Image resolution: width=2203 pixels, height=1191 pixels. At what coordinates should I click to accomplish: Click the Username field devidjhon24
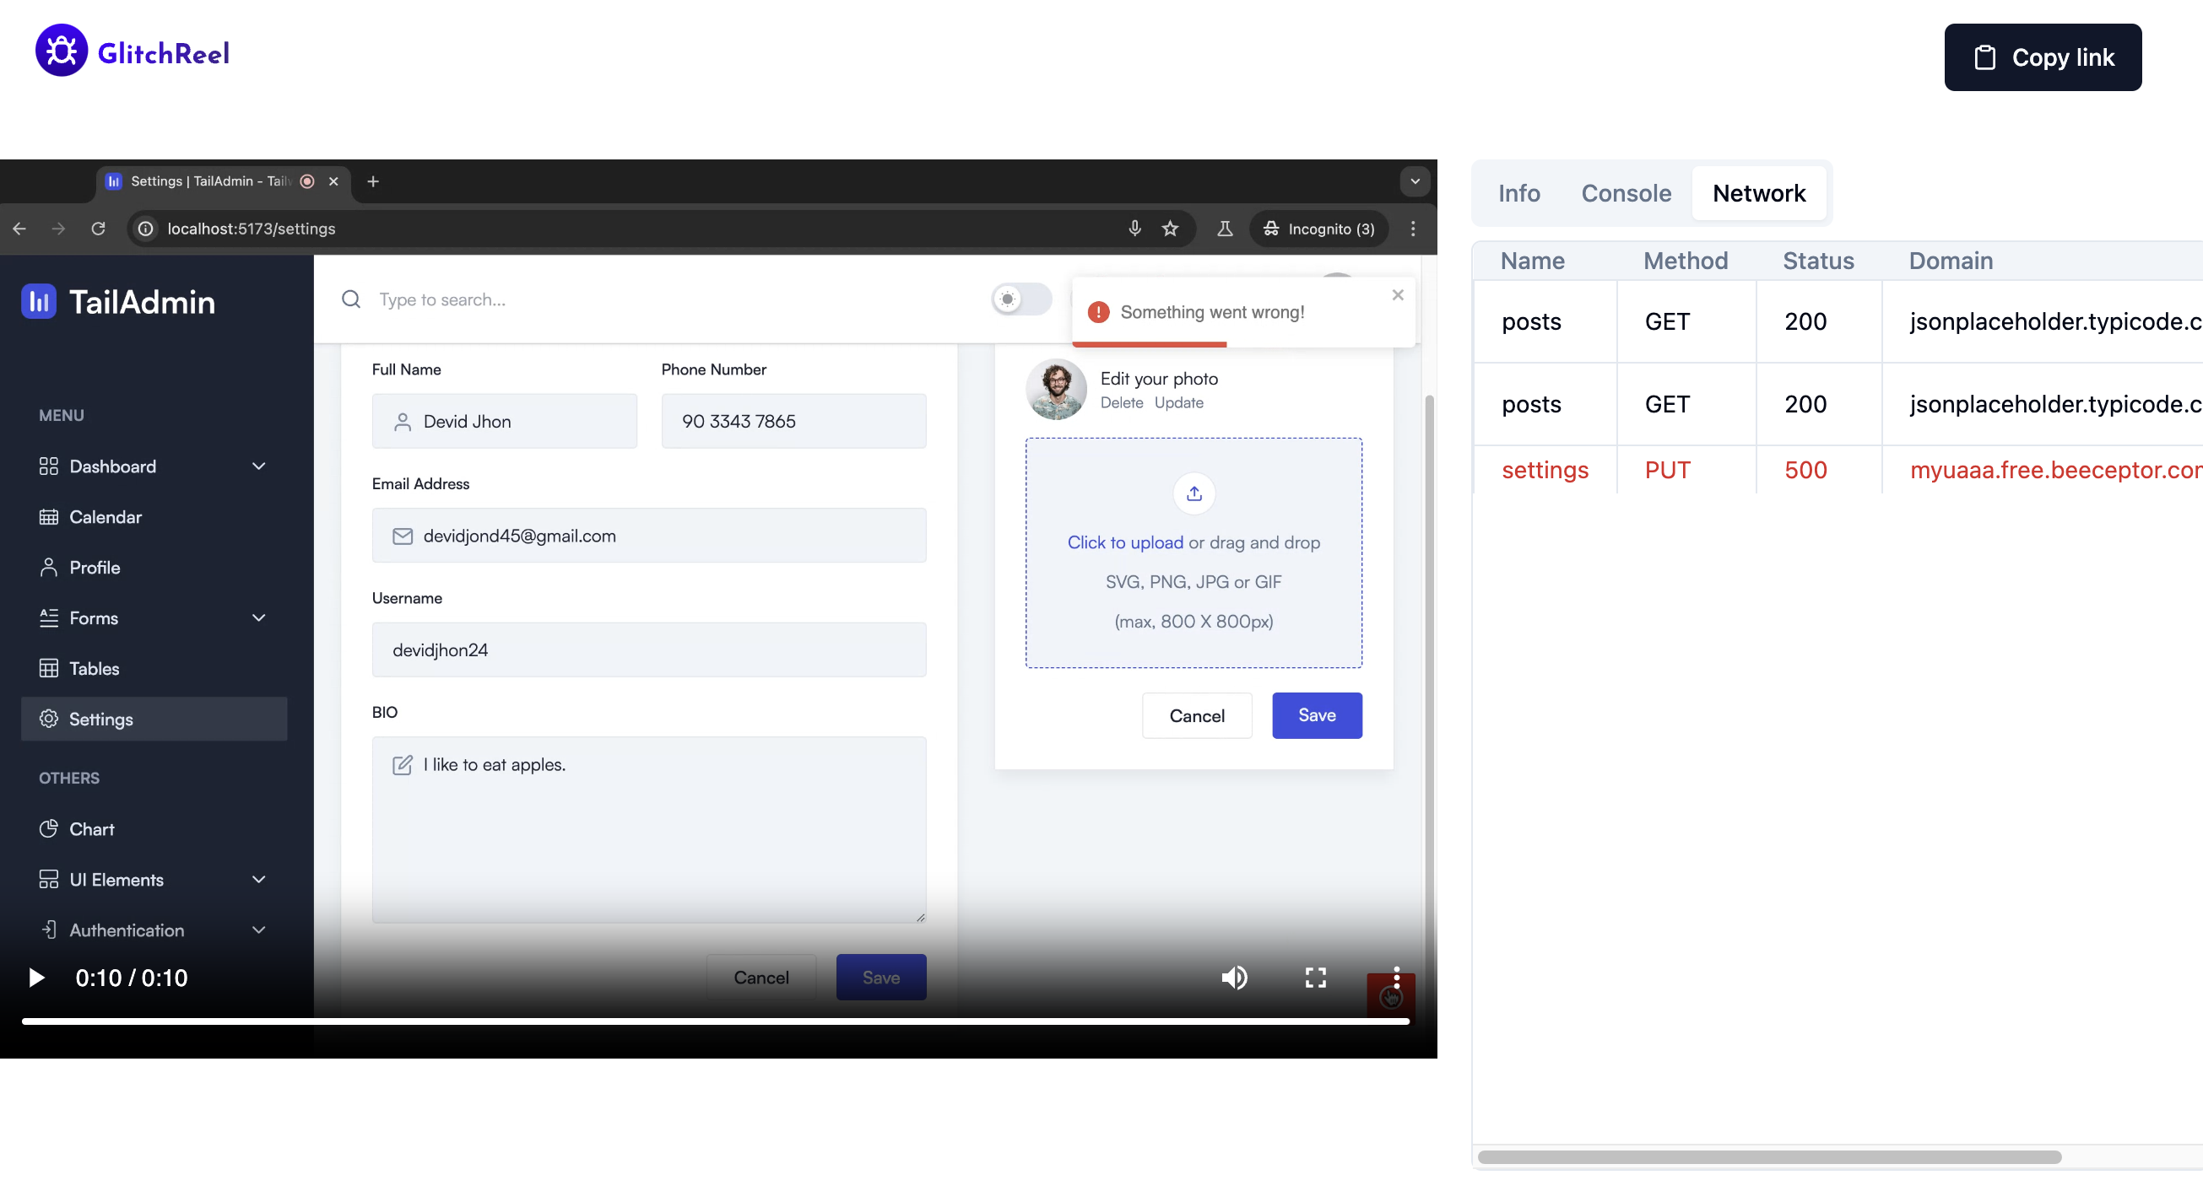649,650
